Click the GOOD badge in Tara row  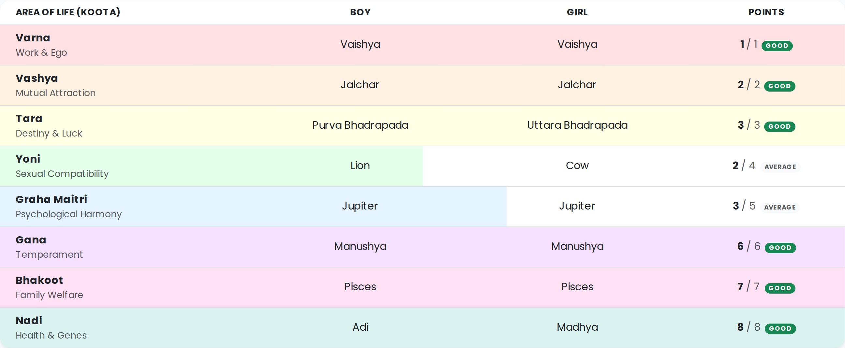click(779, 127)
